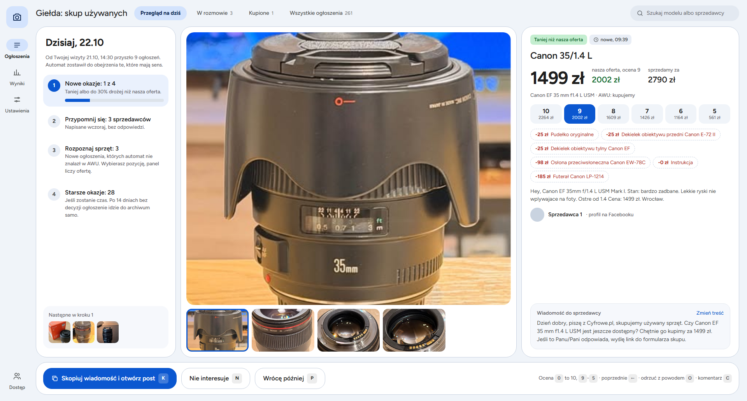The width and height of the screenshot is (747, 401).
Task: Open step Starsze okazje: 28
Action: click(106, 203)
